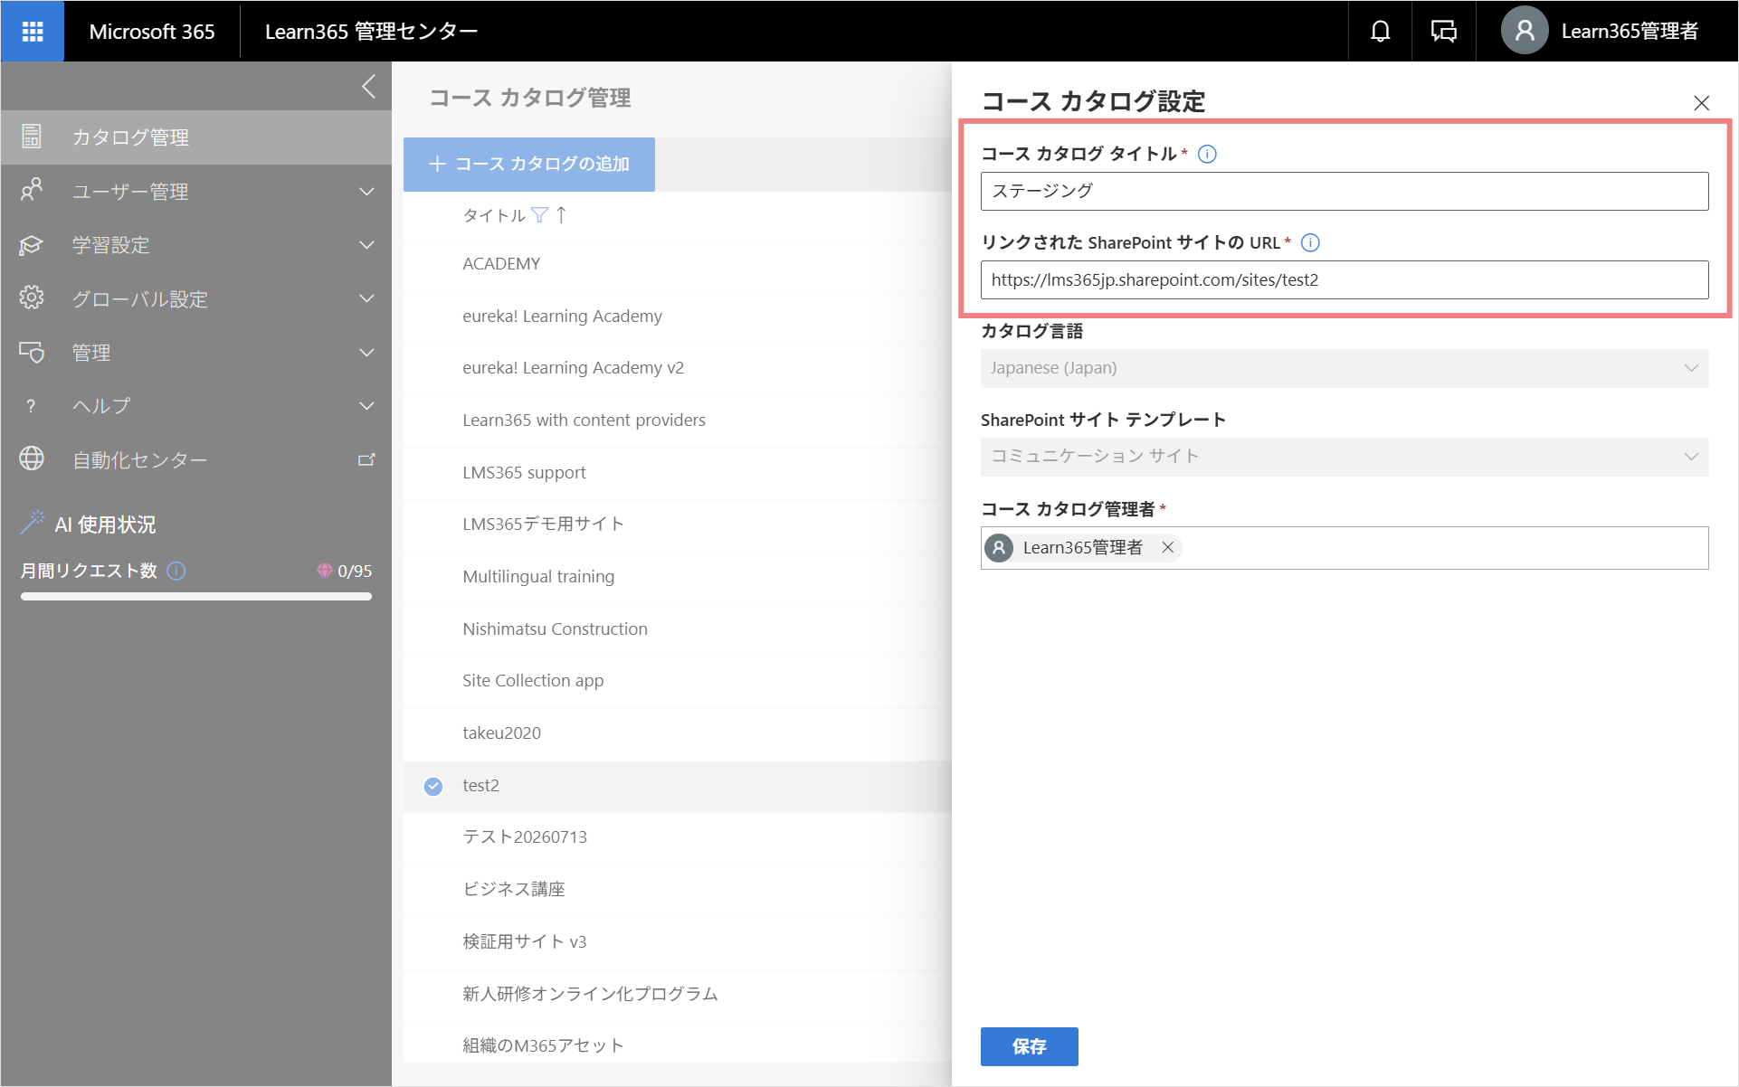Show info for コース カタログ タイトル
This screenshot has height=1087, width=1739.
point(1207,154)
